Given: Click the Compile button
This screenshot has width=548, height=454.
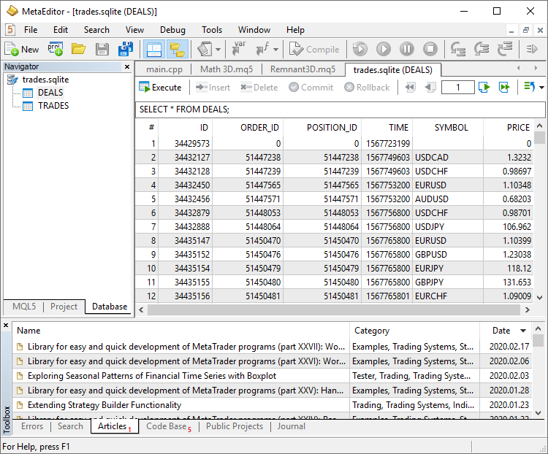Looking at the screenshot, I should point(314,49).
